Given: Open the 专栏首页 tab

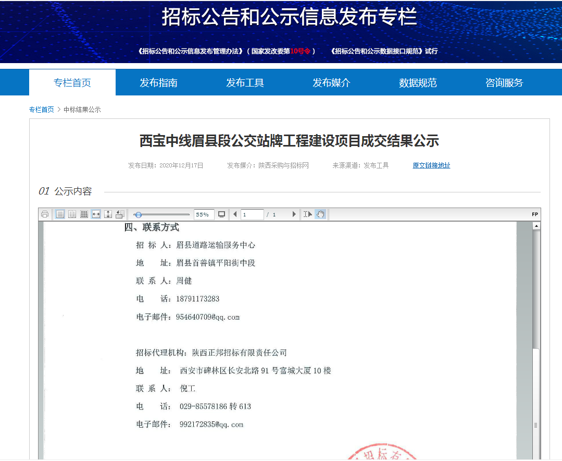Looking at the screenshot, I should tap(72, 82).
